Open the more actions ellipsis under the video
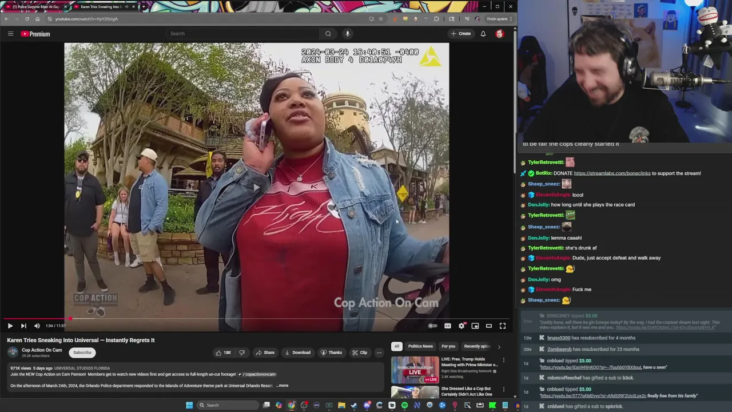 point(379,352)
